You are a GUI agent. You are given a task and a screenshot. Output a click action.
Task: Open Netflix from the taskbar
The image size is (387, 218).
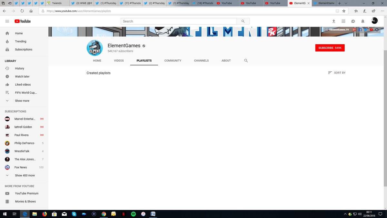tap(124, 214)
